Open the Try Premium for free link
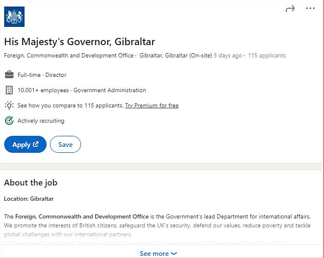Screen dimensions: 324x258 [x=152, y=106]
